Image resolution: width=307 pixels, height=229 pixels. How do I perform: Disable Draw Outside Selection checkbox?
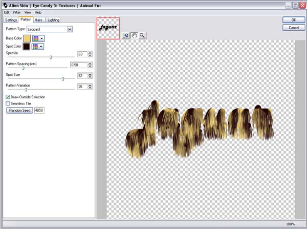(x=8, y=97)
